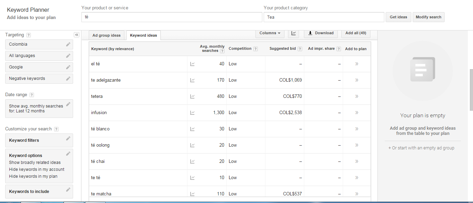Image resolution: width=473 pixels, height=203 pixels.
Task: Click 'Hide keywords in my plan' text
Action: coord(33,176)
